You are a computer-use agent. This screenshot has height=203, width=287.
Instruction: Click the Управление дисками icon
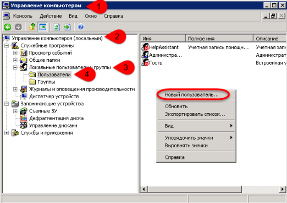point(24,125)
